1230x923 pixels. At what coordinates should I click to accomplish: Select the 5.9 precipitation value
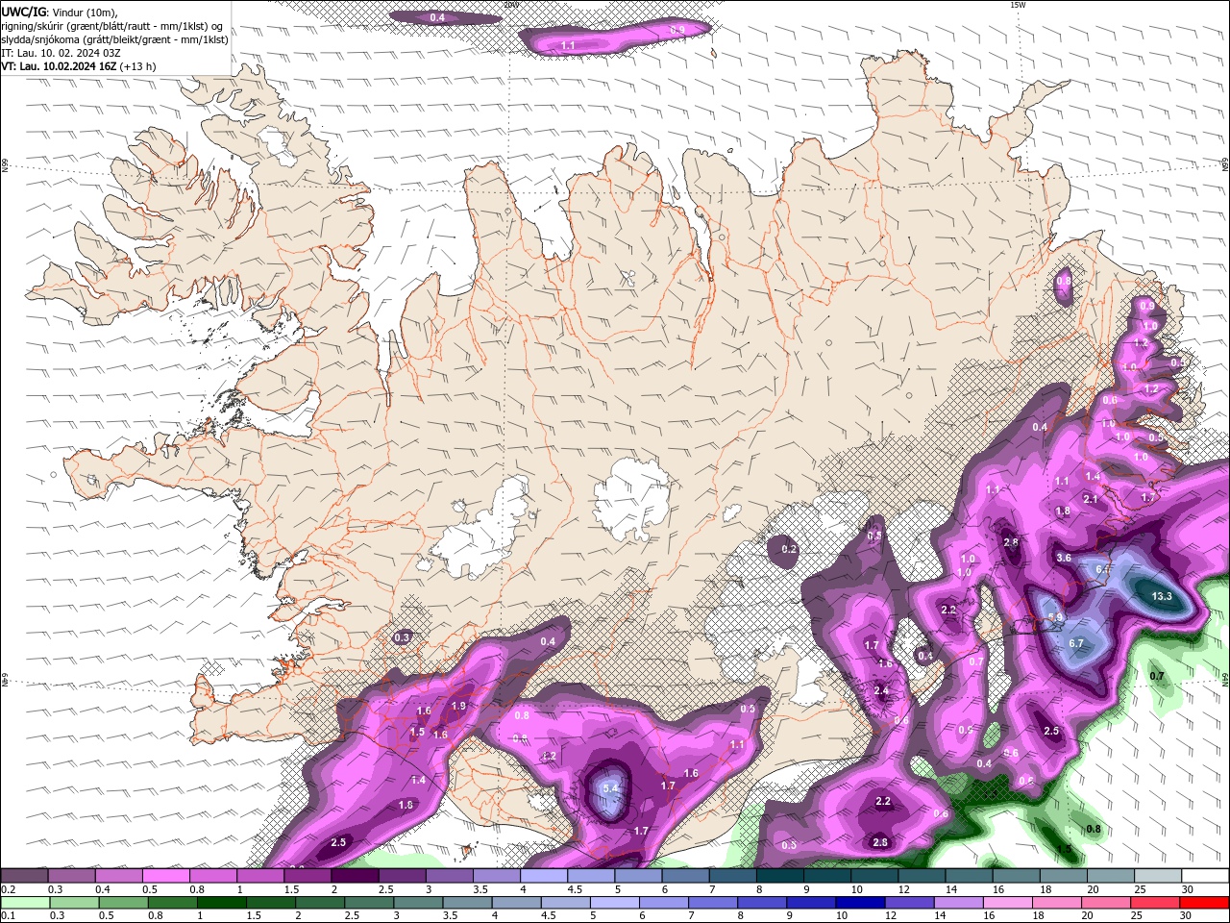[1054, 617]
